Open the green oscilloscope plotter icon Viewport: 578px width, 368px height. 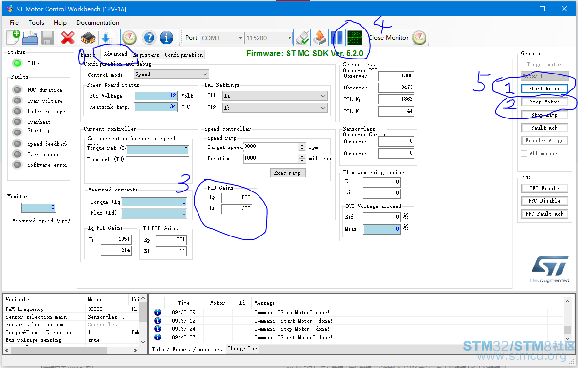tap(354, 38)
